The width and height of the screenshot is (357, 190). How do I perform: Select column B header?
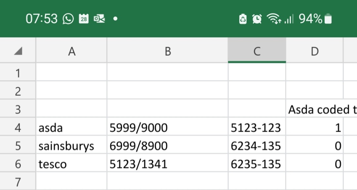(167, 51)
